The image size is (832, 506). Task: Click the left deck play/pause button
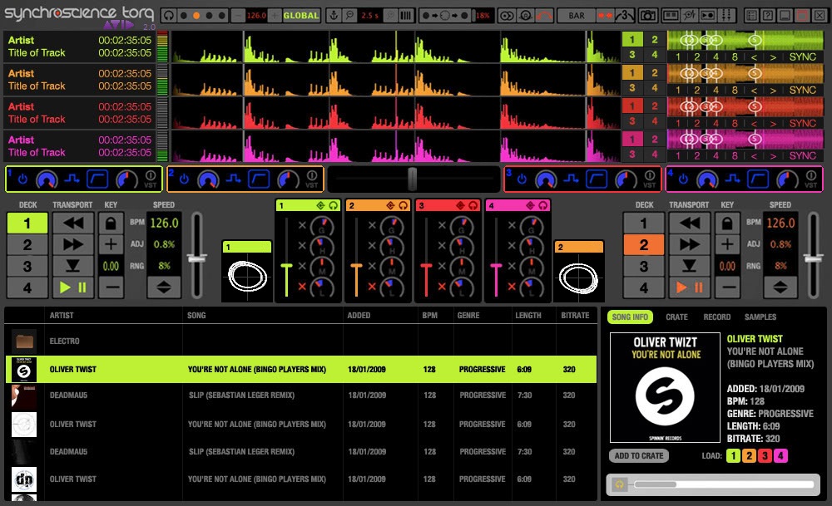(x=72, y=287)
